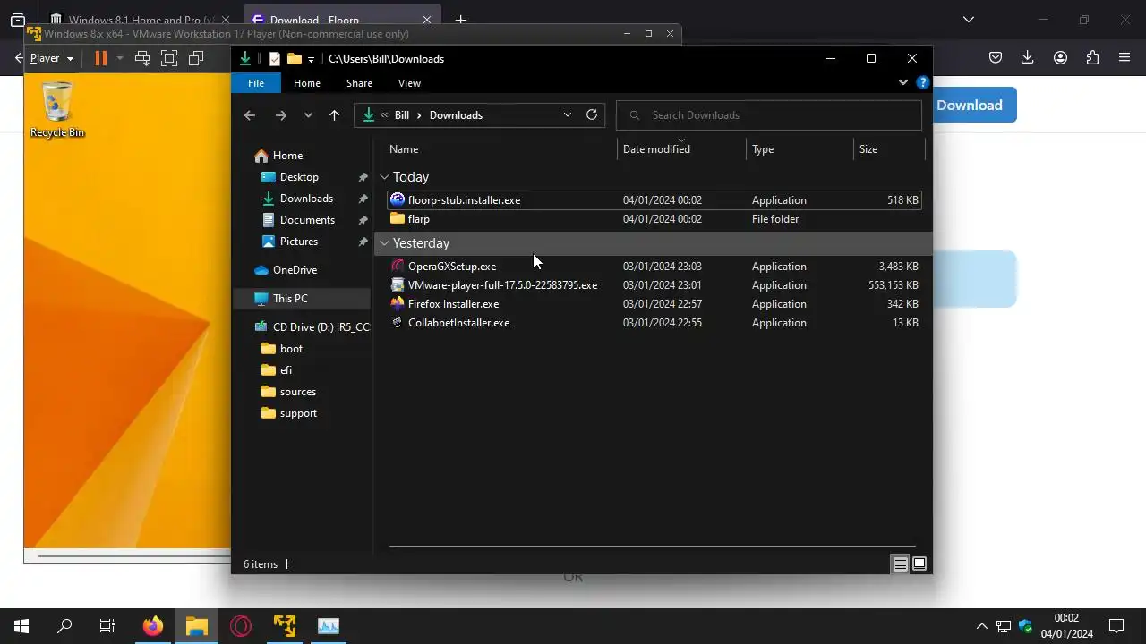Select the Firefox Installer.exe icon
Viewport: 1146px width, 644px height.
click(398, 303)
